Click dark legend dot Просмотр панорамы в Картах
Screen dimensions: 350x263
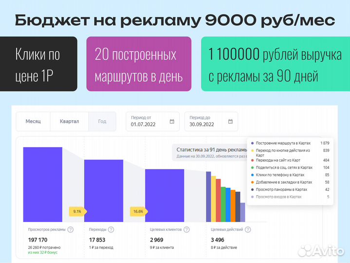point(253,189)
